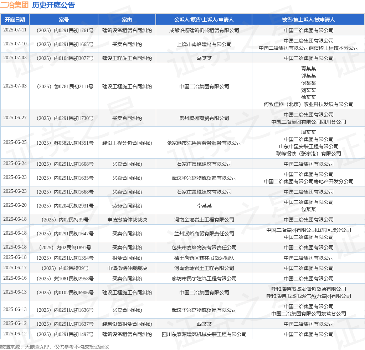Screen dimensions: 365x350
Task: Select plaintiff 兰州溪峪商贸有限责任公司
Action: click(x=204, y=234)
